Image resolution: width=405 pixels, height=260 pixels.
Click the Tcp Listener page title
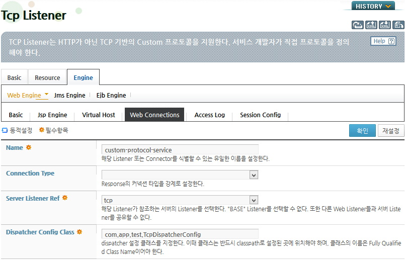point(34,15)
